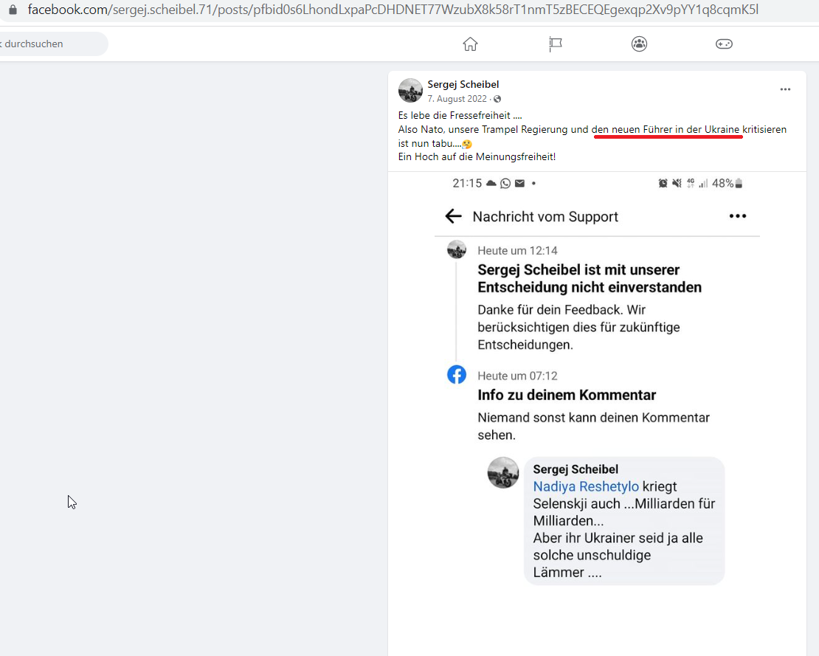Click the public globe audience icon

[497, 99]
